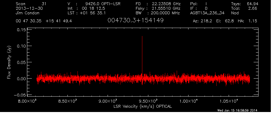The width and height of the screenshot is (276, 140).
Task: Click the IF: 0 entry
Action: pos(199,8)
